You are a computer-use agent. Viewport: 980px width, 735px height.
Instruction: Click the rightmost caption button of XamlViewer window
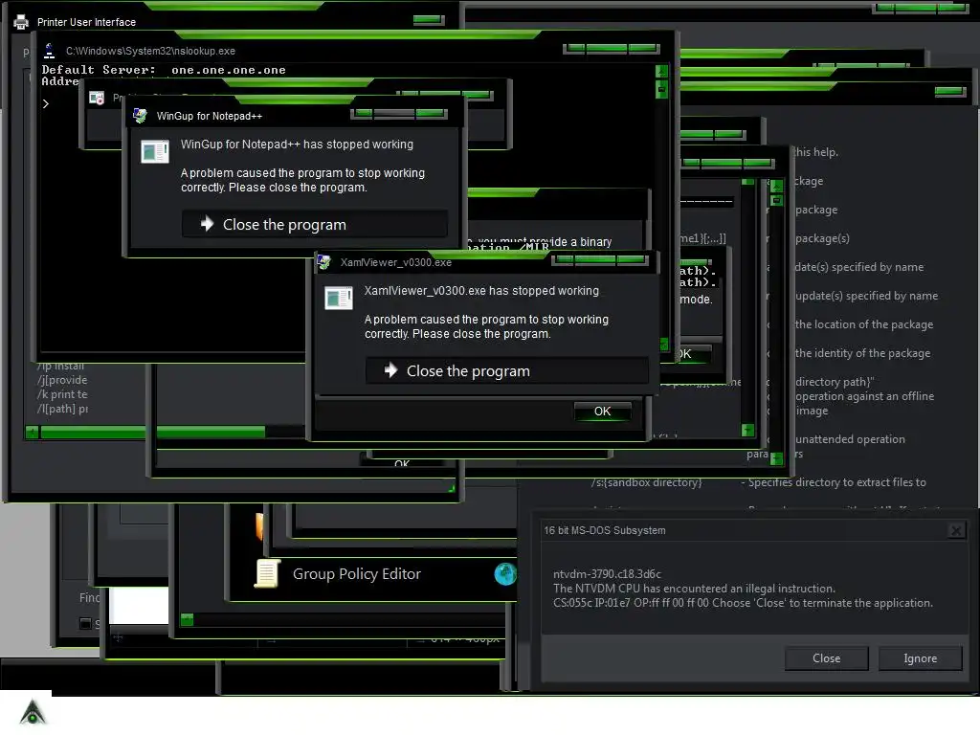(x=632, y=259)
